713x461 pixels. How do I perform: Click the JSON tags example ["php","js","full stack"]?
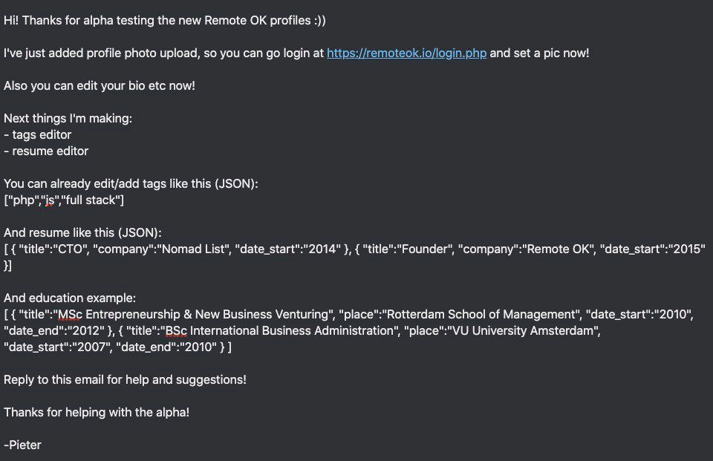click(x=64, y=200)
